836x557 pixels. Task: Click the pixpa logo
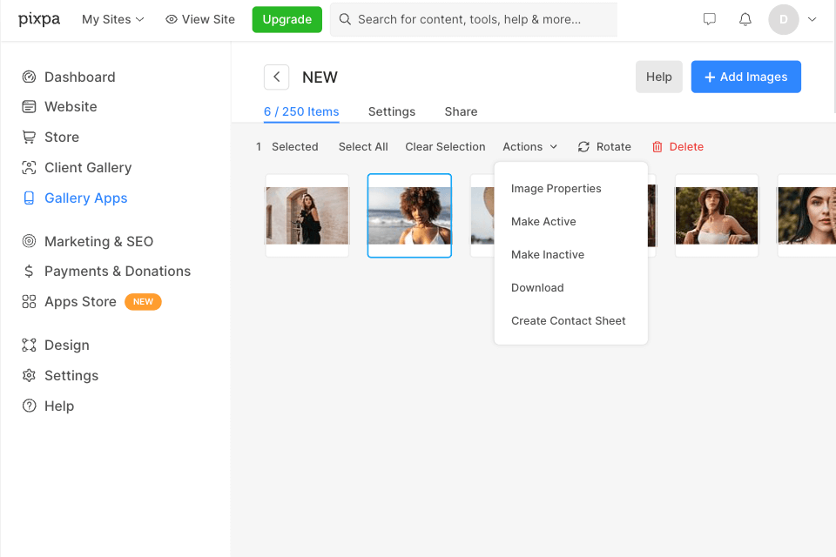39,20
